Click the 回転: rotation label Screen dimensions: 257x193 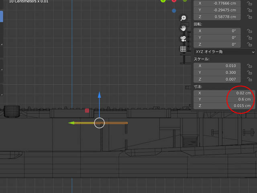point(198,24)
